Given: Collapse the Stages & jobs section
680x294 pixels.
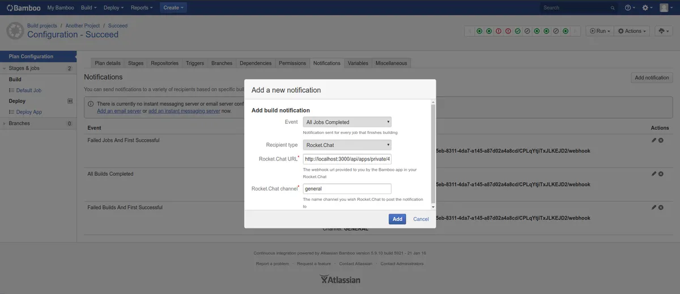Looking at the screenshot, I should [5, 68].
